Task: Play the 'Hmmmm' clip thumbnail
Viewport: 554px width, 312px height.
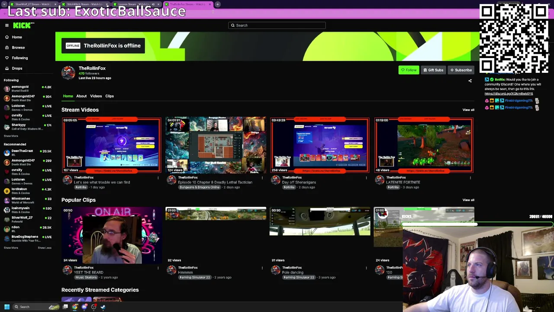Action: (x=216, y=235)
